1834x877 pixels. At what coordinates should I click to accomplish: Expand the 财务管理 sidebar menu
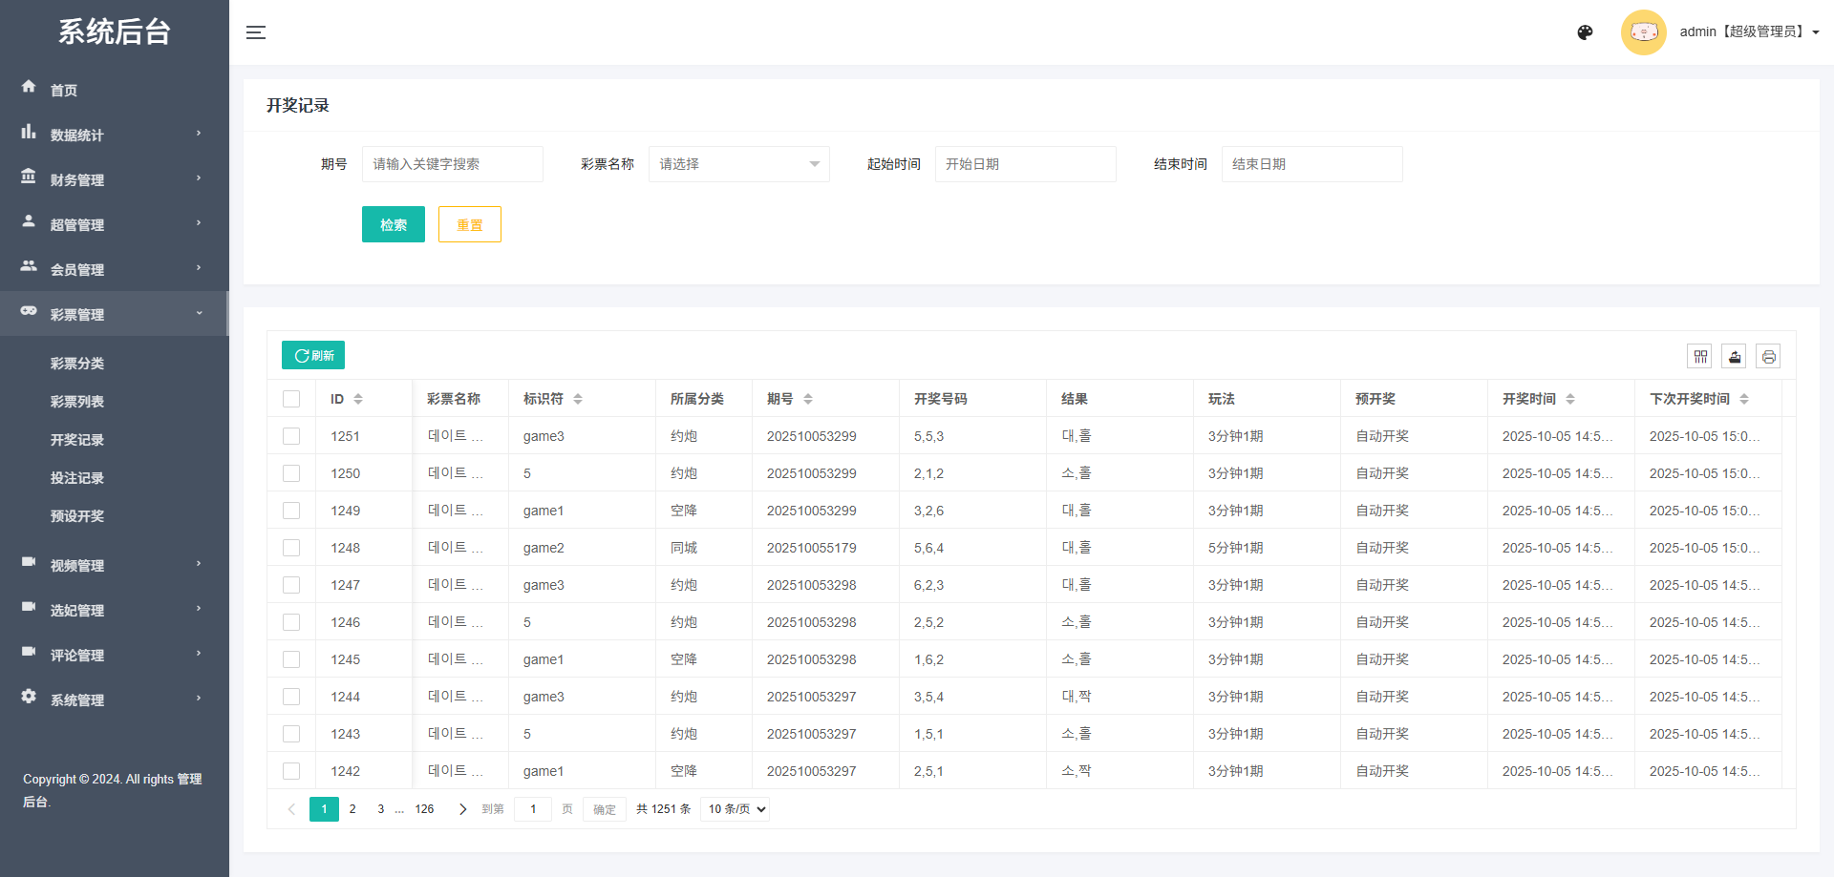(77, 178)
